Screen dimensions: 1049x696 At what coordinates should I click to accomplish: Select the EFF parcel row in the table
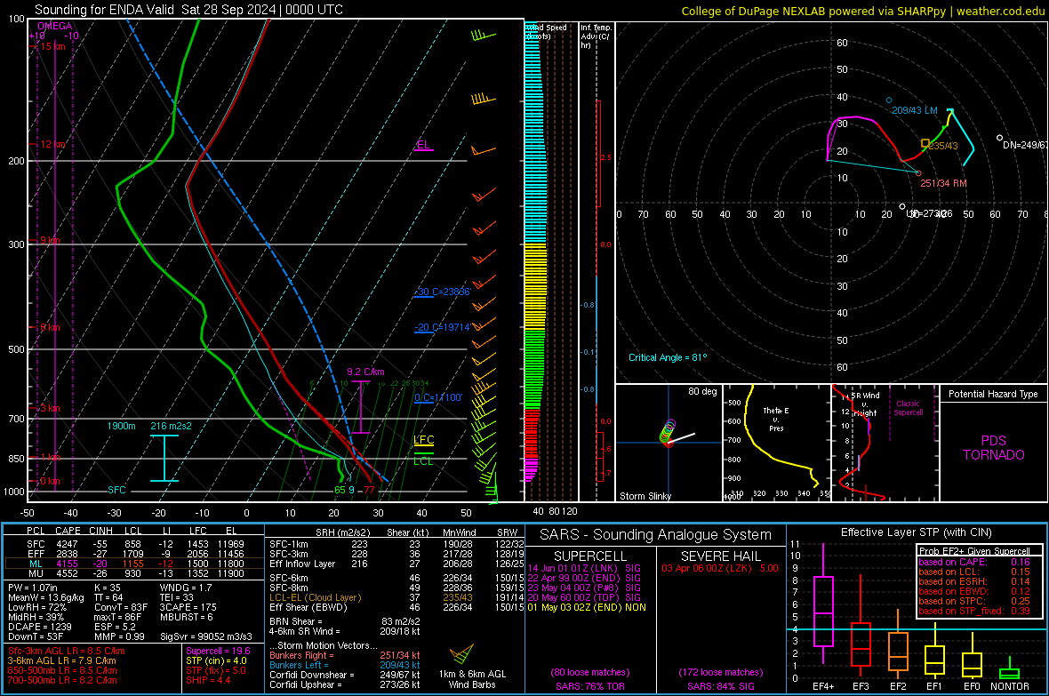point(134,554)
